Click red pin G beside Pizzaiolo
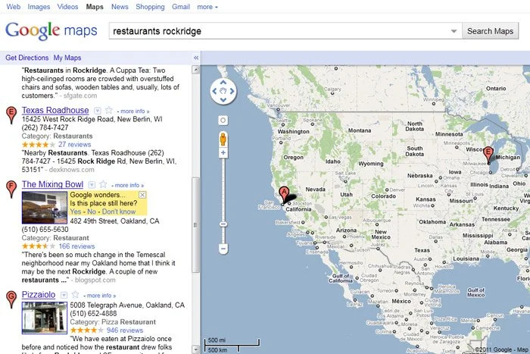 [11, 299]
